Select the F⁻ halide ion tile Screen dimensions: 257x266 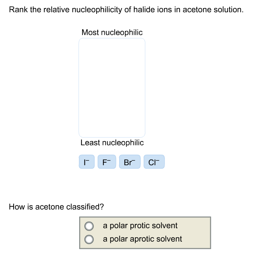tap(107, 162)
